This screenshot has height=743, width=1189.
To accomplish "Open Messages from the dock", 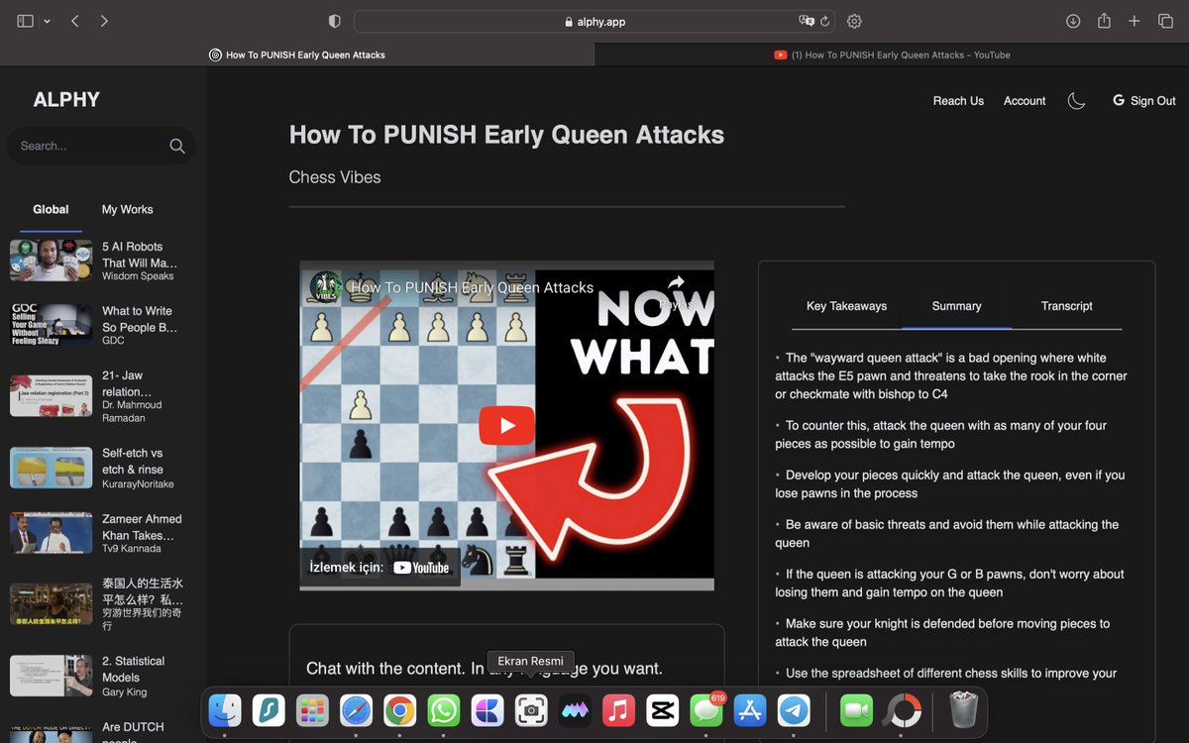I will (x=705, y=709).
